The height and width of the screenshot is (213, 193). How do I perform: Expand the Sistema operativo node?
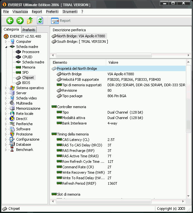point(6,88)
